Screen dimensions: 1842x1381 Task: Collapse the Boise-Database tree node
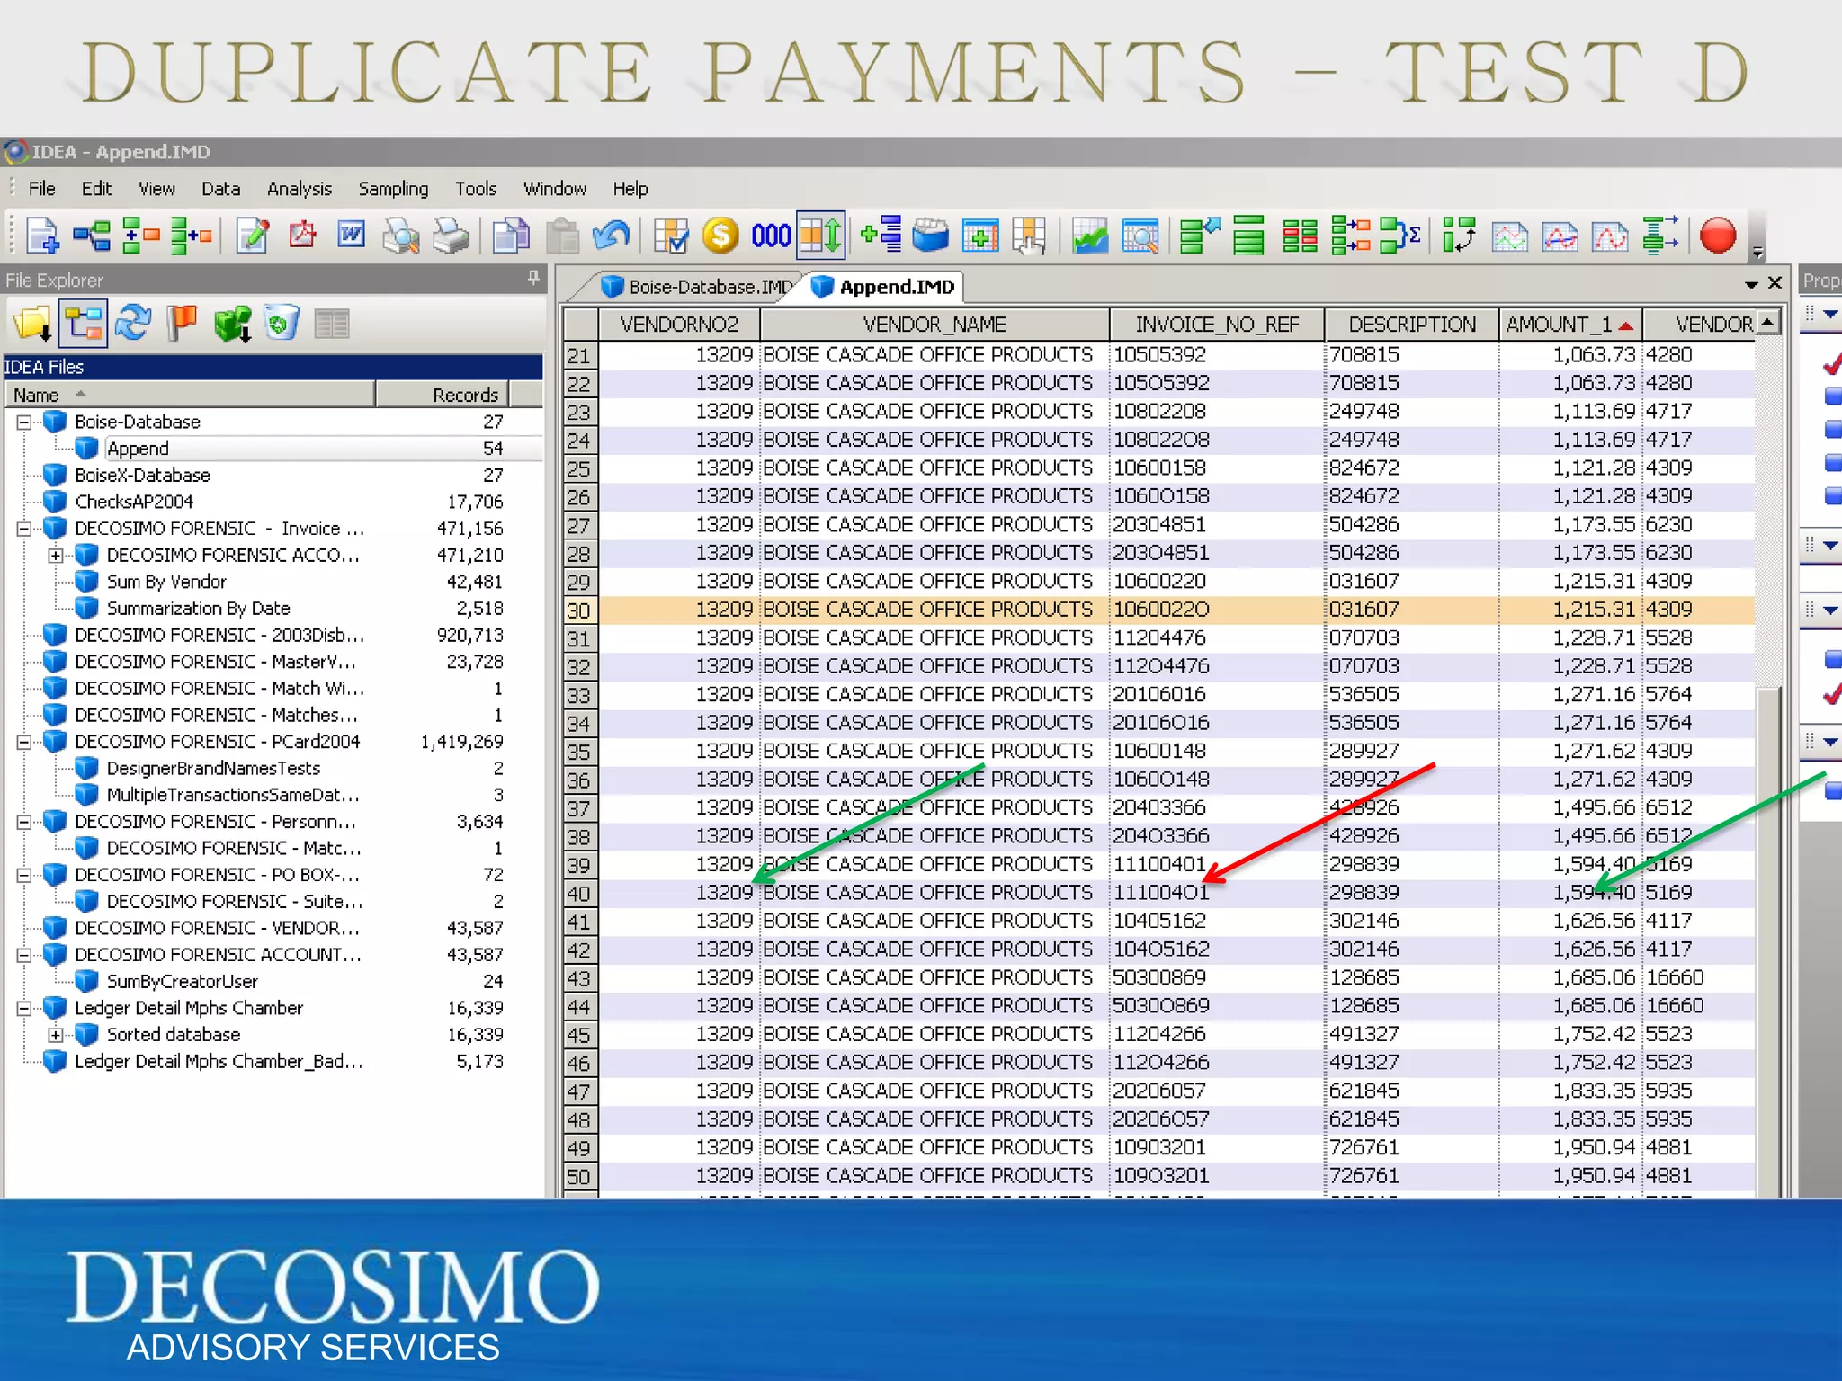point(24,422)
